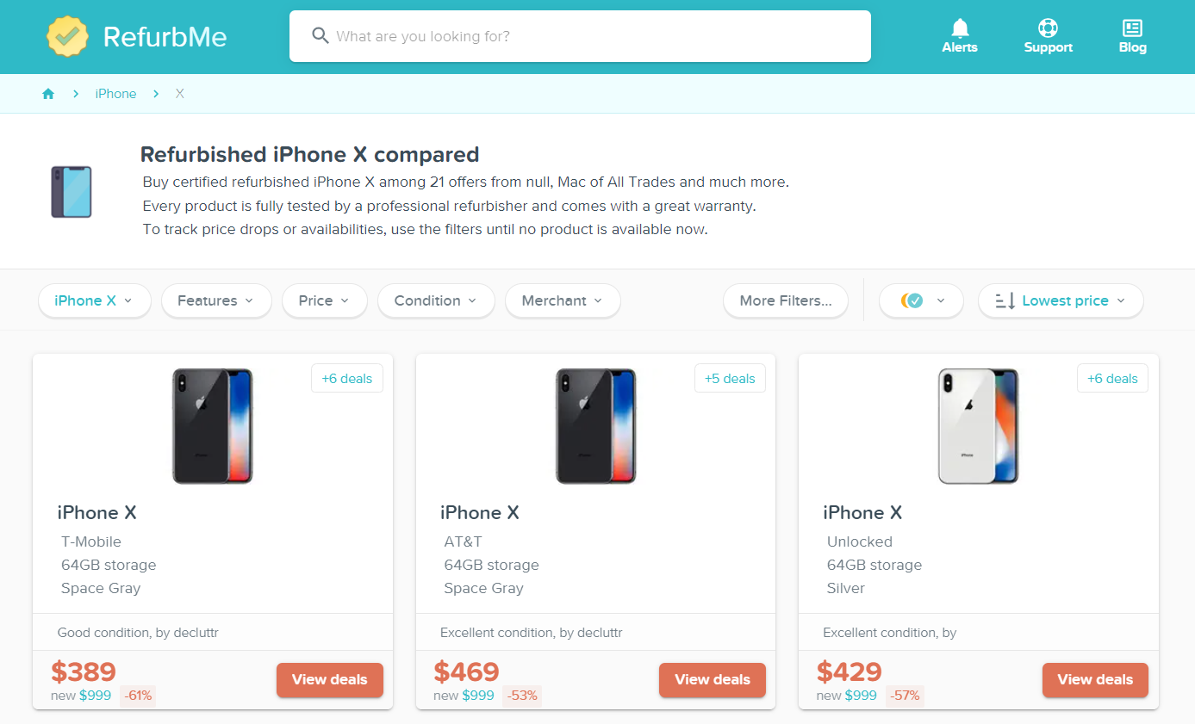View deals for the $389 T-Mobile iPhone X
1195x724 pixels.
(x=329, y=679)
